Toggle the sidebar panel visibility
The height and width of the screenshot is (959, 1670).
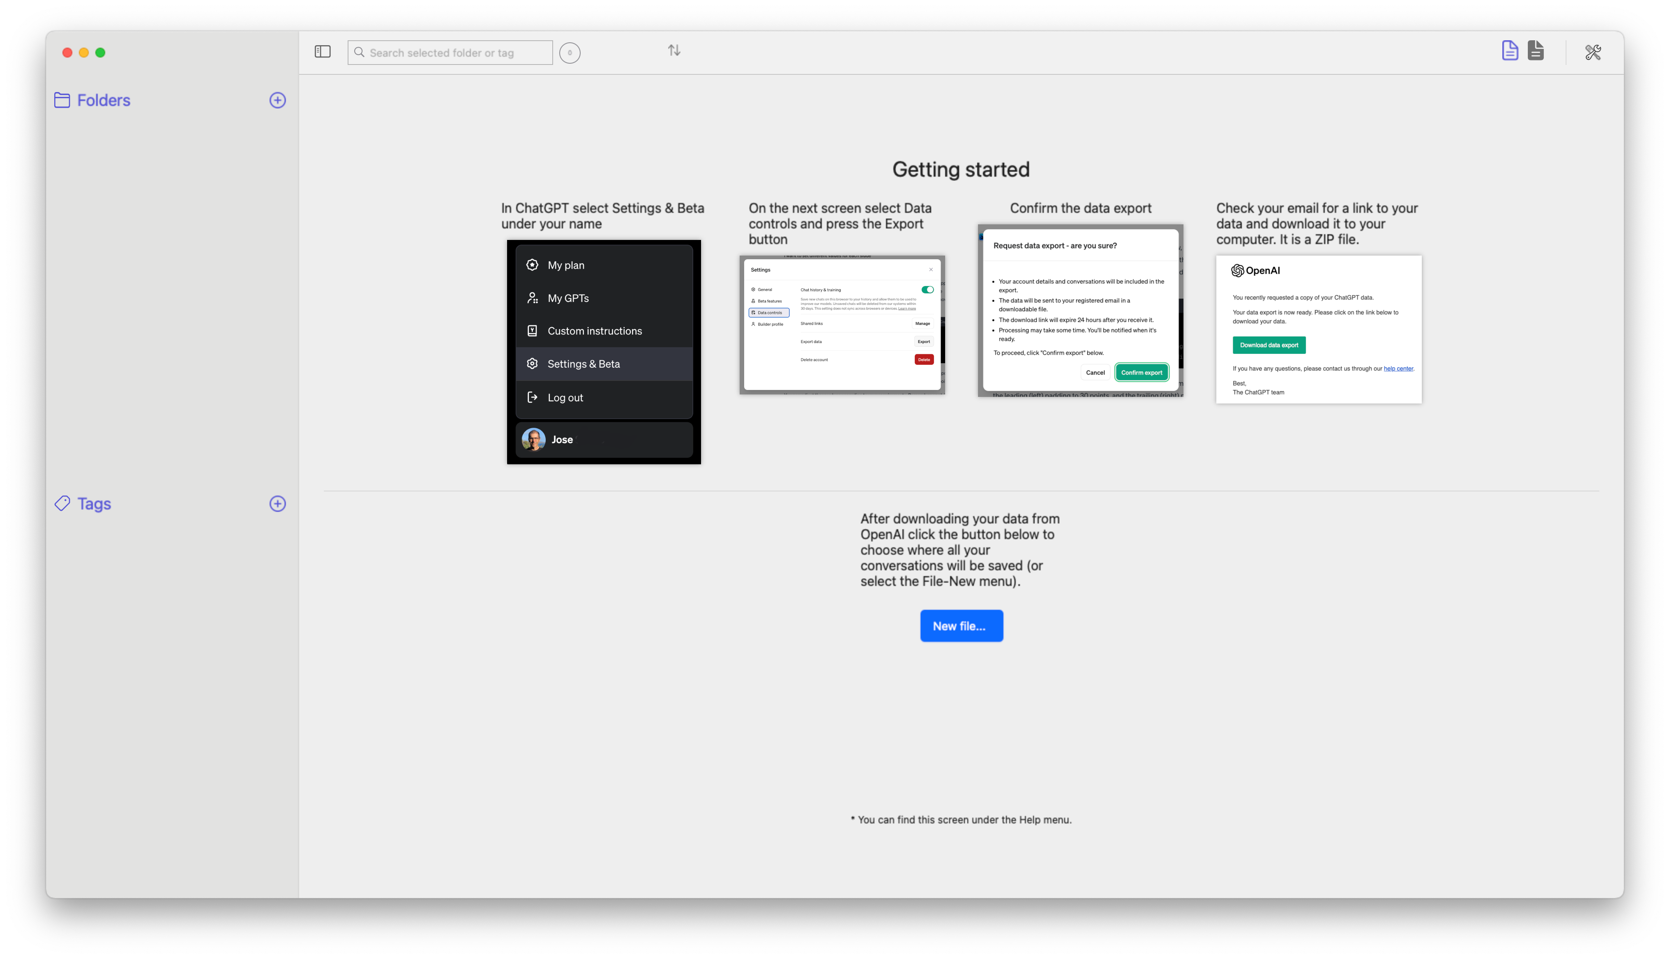[322, 52]
